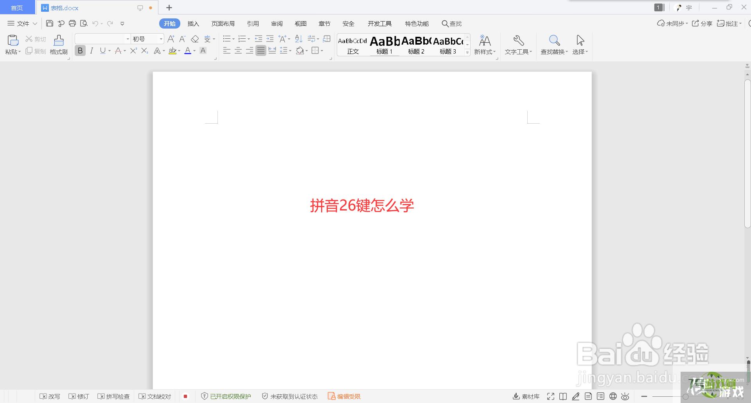Expand the styles gallery more arrow
This screenshot has width=751, height=403.
tap(467, 52)
